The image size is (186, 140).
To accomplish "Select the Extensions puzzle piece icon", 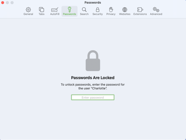I will click(140, 10).
